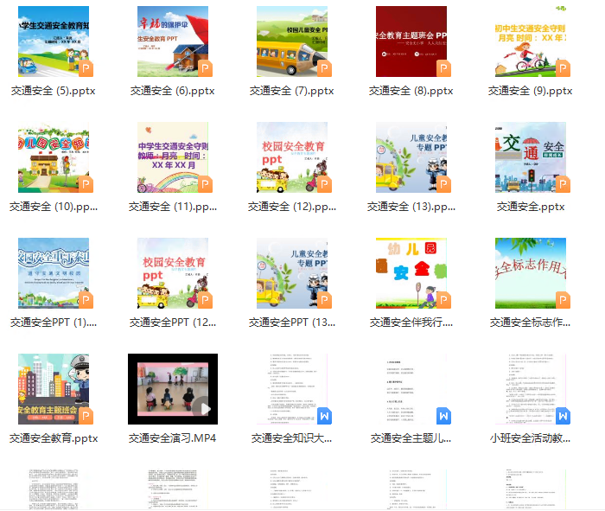
Task: Select the red 交通安全 (8).pptx presentation icon
Action: [x=411, y=42]
